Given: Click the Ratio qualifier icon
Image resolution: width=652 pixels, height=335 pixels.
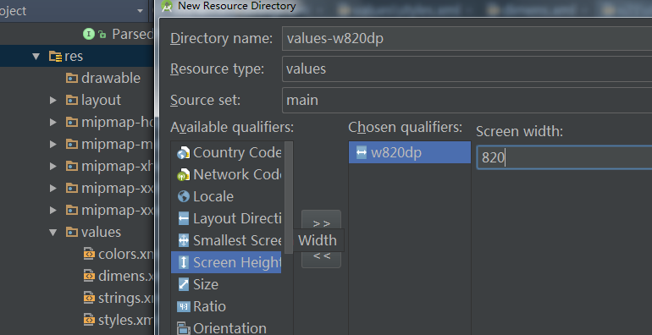Looking at the screenshot, I should pos(184,307).
